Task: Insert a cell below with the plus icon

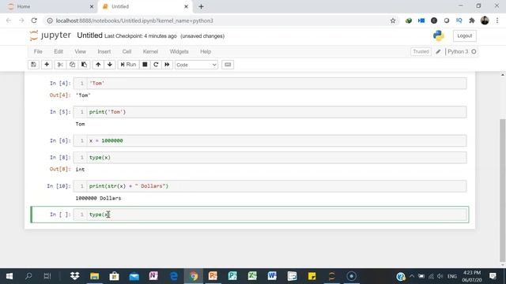Action: (47, 65)
